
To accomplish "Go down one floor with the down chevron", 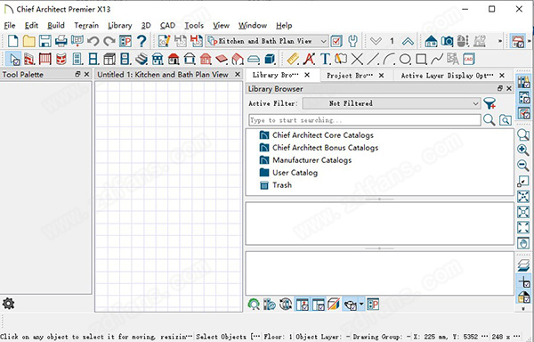I will pyautogui.click(x=376, y=41).
